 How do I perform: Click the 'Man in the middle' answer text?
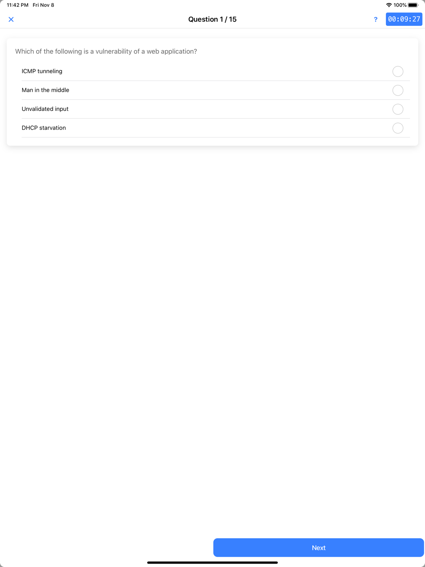click(x=45, y=90)
